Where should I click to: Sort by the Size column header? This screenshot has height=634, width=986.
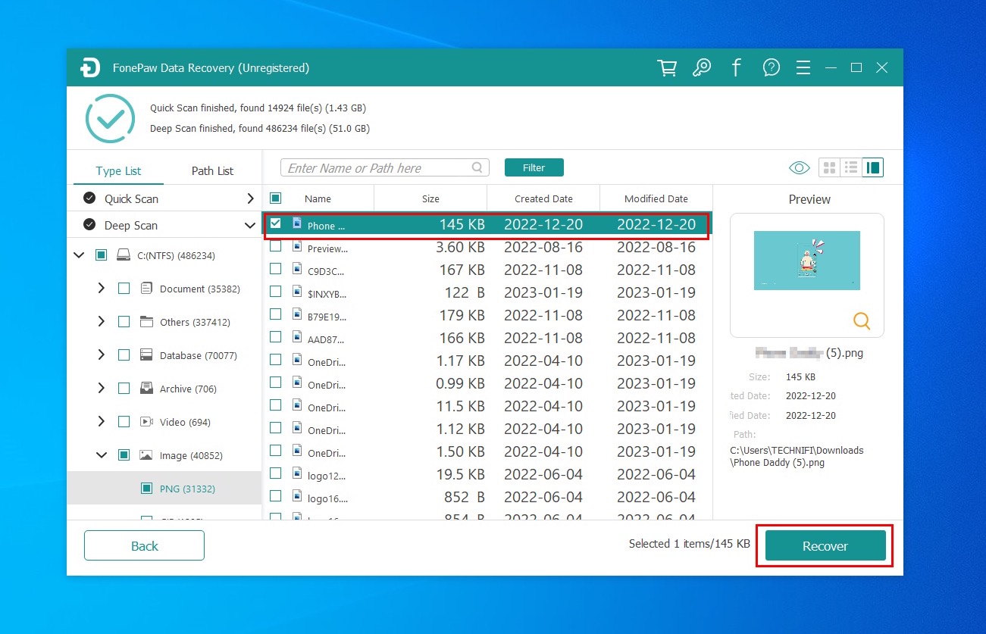pyautogui.click(x=430, y=198)
